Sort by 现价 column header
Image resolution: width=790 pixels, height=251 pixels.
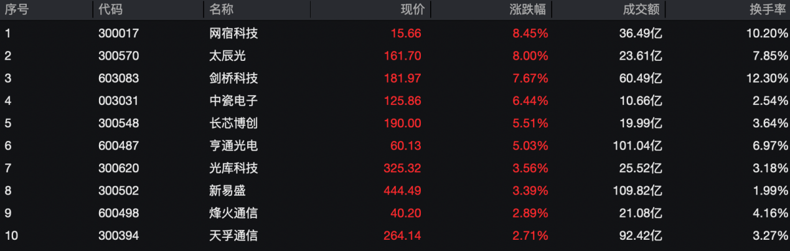point(411,10)
